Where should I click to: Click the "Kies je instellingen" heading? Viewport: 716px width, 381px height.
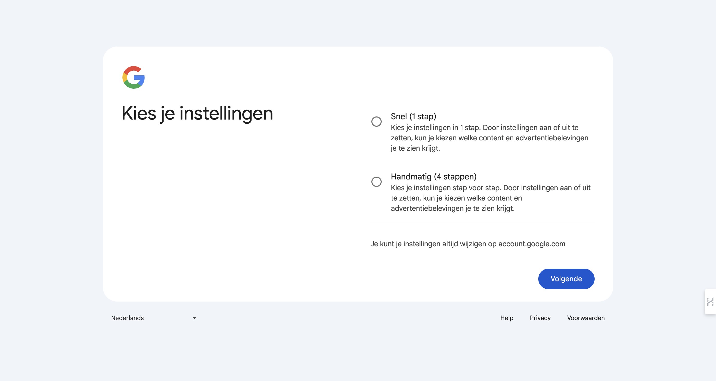[197, 113]
